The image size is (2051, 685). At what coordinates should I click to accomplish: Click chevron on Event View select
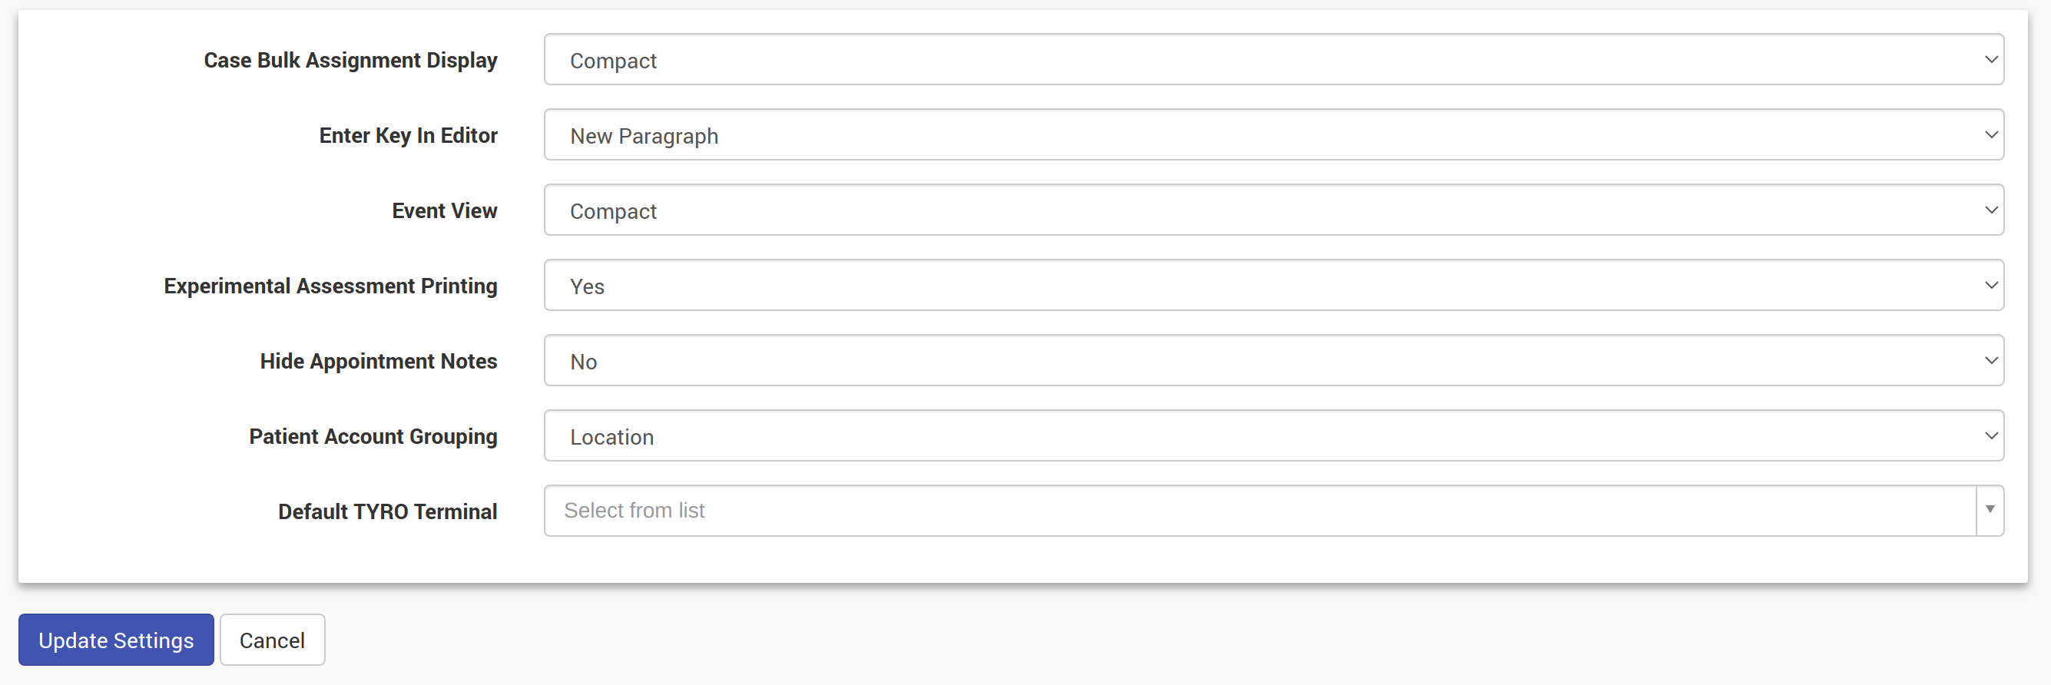1990,210
